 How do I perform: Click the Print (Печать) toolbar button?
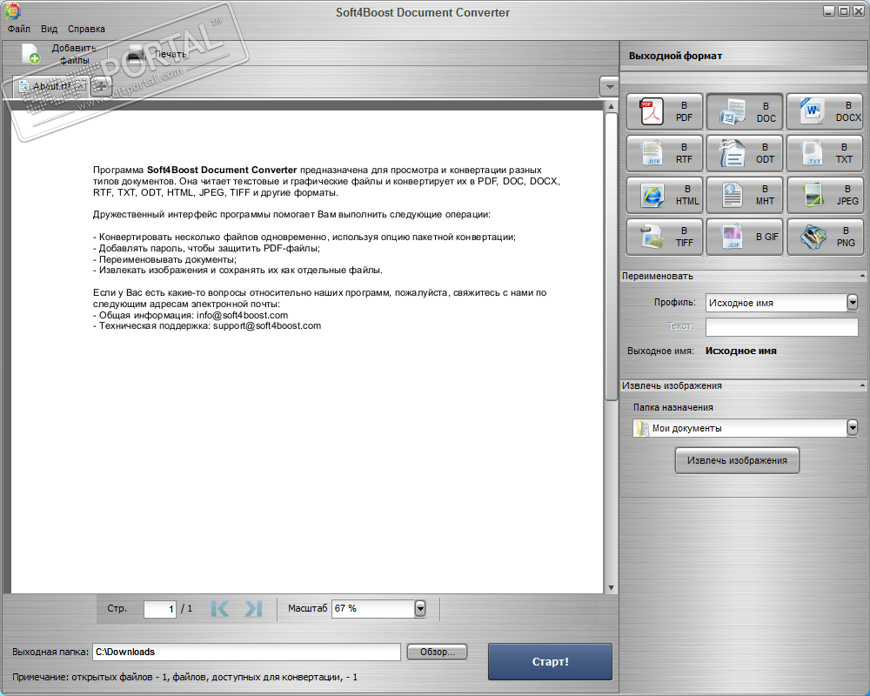[x=157, y=55]
